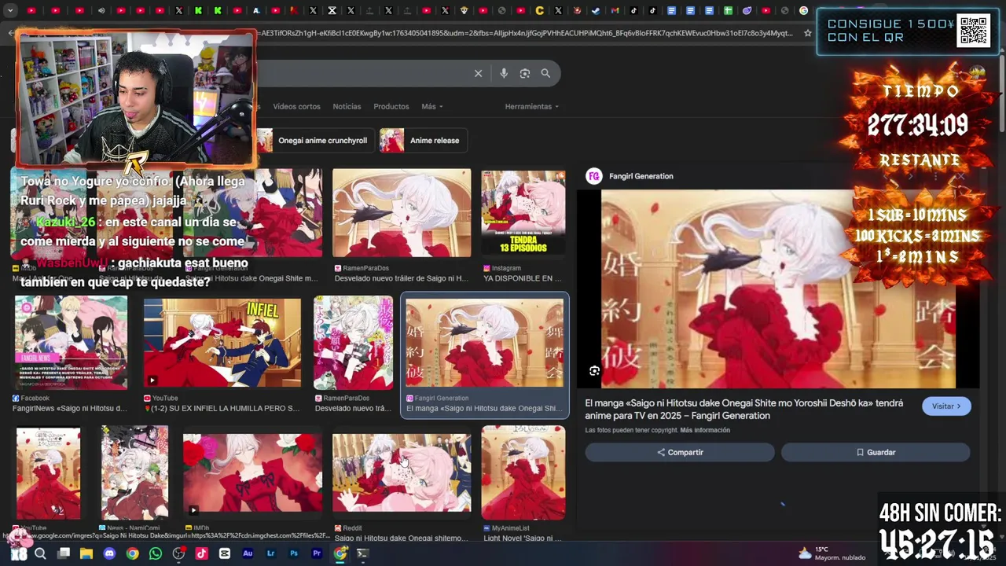Open the IMDb image result thumbnail
This screenshot has width=1006, height=566.
[x=252, y=473]
